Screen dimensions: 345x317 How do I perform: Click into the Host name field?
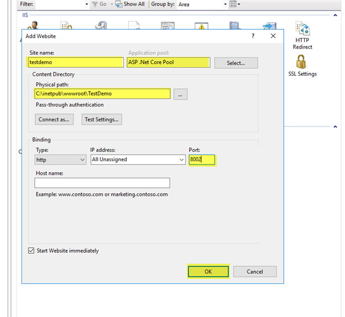(x=102, y=183)
